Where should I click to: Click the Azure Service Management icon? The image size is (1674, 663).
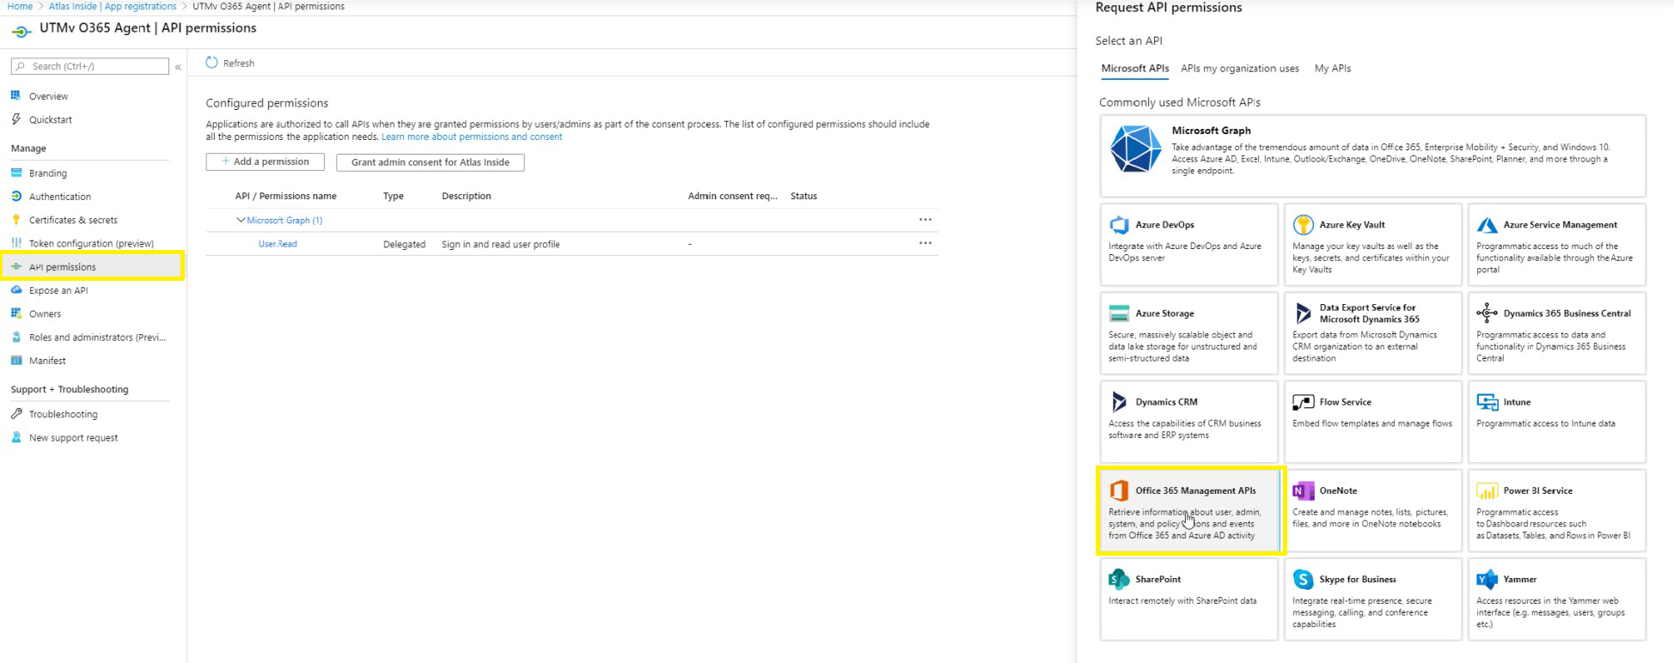coord(1487,225)
